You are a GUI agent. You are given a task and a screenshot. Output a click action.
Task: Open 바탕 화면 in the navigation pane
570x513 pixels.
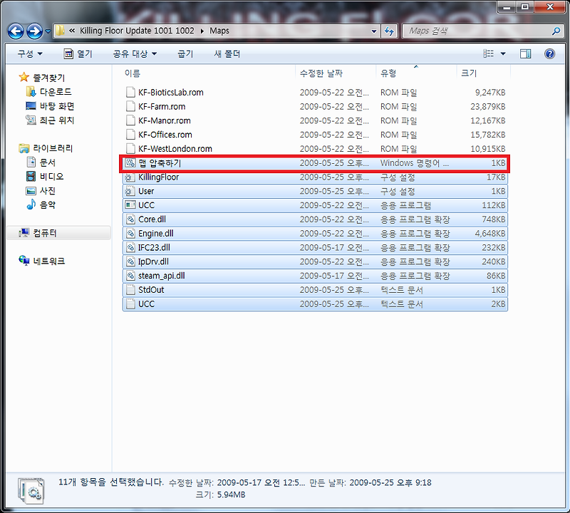pos(57,105)
